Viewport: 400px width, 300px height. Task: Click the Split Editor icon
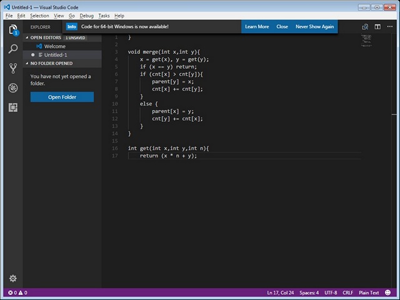pyautogui.click(x=377, y=27)
